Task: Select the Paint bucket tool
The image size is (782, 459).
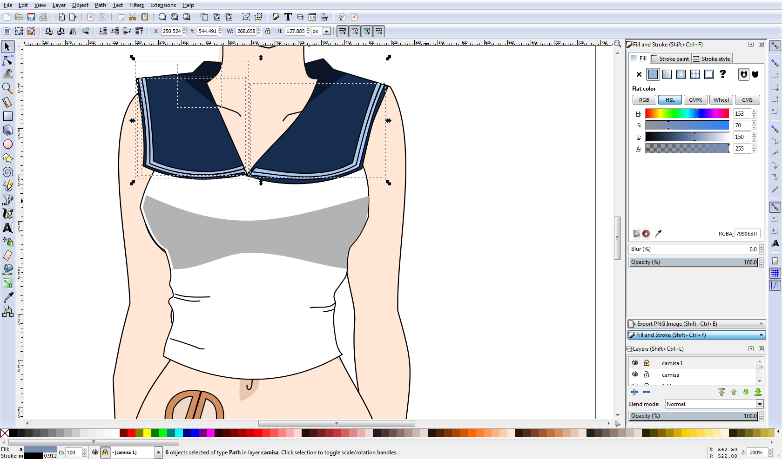Action: (7, 269)
